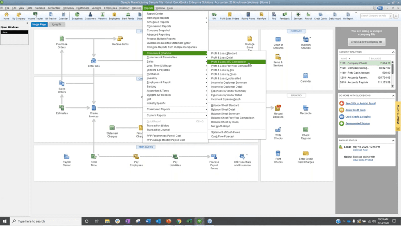Viewport: 401px width, 226px height.
Task: Expand Budgets & Forecasts submenu
Action: tap(175, 95)
